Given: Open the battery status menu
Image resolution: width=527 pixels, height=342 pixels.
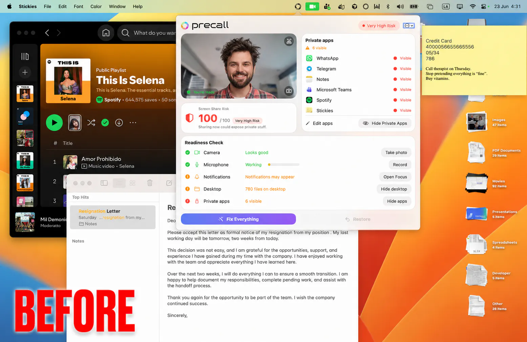Looking at the screenshot, I should tap(414, 6).
